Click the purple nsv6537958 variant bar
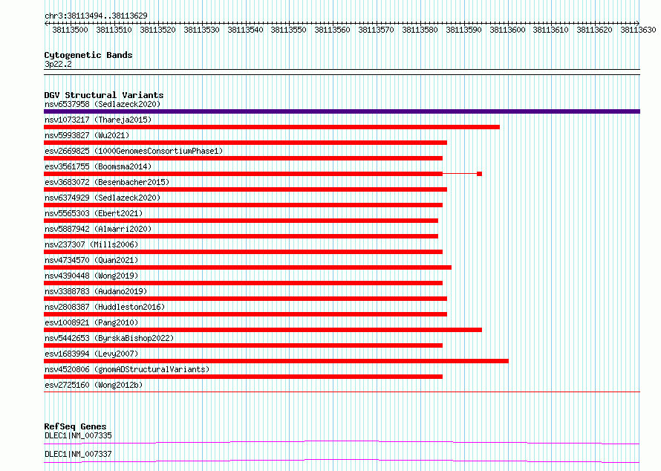The image size is (661, 471). tap(342, 111)
